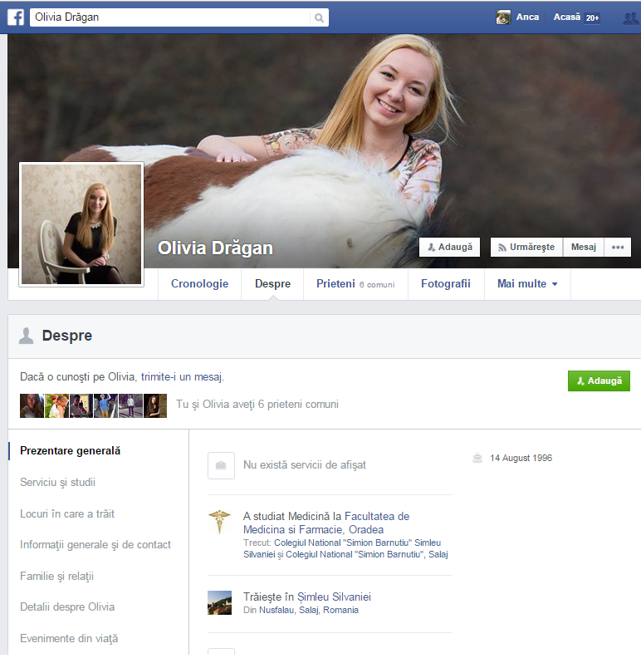
Task: Open Olivia's profile picture thumbnail
Action: (x=81, y=224)
